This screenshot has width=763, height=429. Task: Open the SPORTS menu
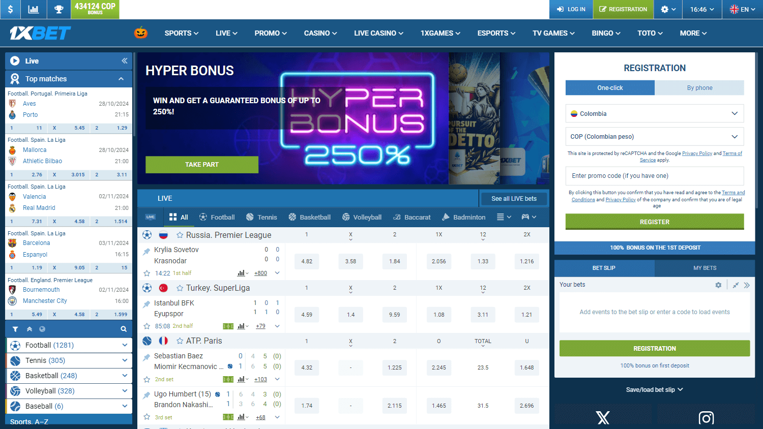(182, 33)
